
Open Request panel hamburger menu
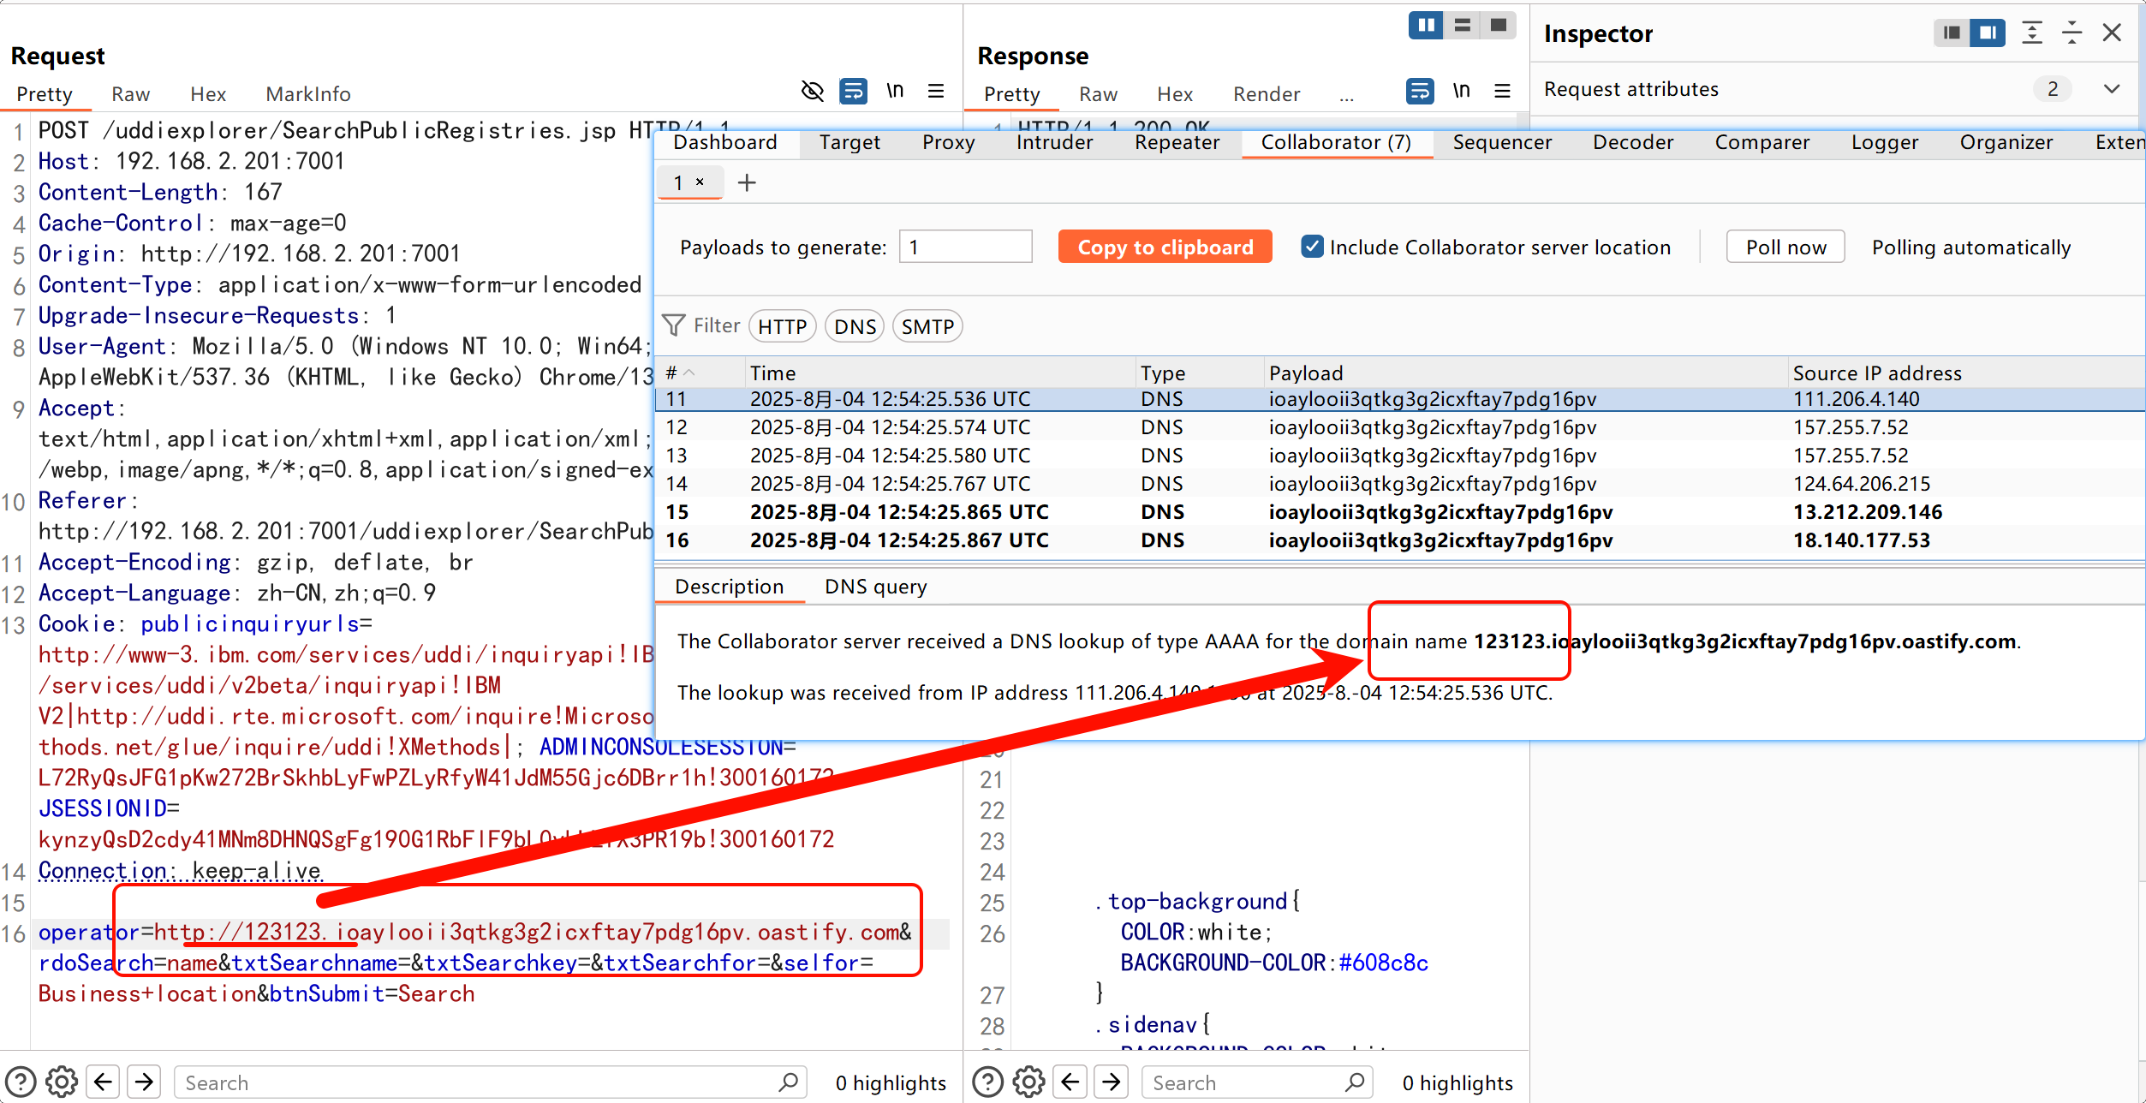(x=936, y=91)
